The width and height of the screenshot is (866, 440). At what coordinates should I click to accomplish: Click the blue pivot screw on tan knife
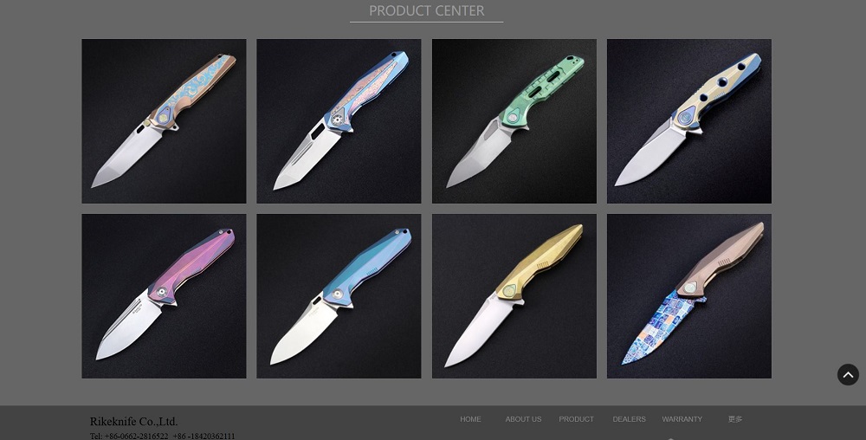tap(687, 118)
